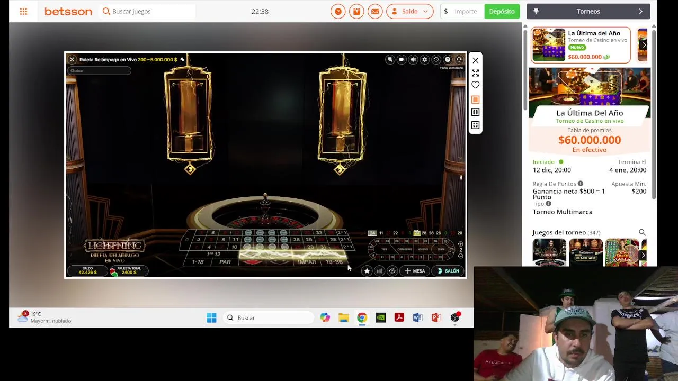This screenshot has height=381, width=678.
Task: Open Word from the taskbar
Action: point(417,317)
